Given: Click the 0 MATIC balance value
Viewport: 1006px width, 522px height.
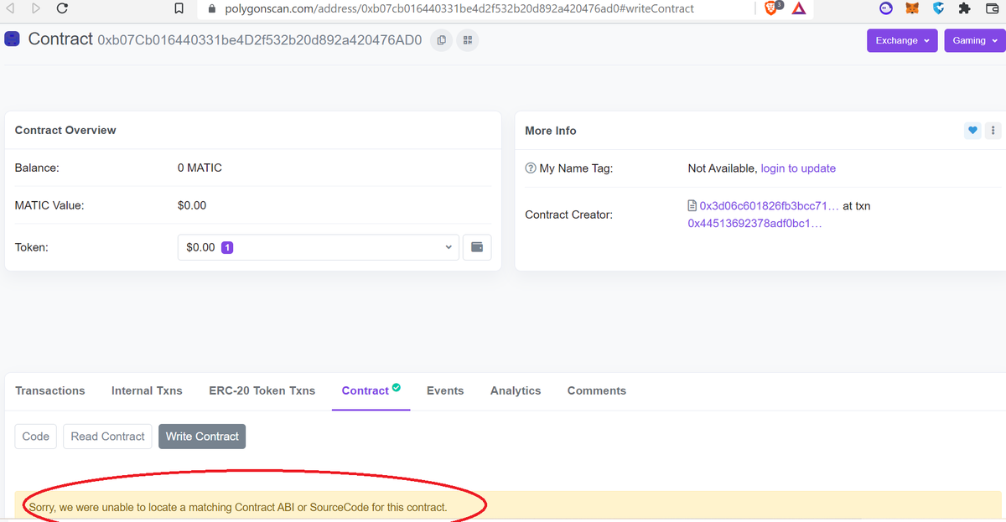Looking at the screenshot, I should [200, 168].
